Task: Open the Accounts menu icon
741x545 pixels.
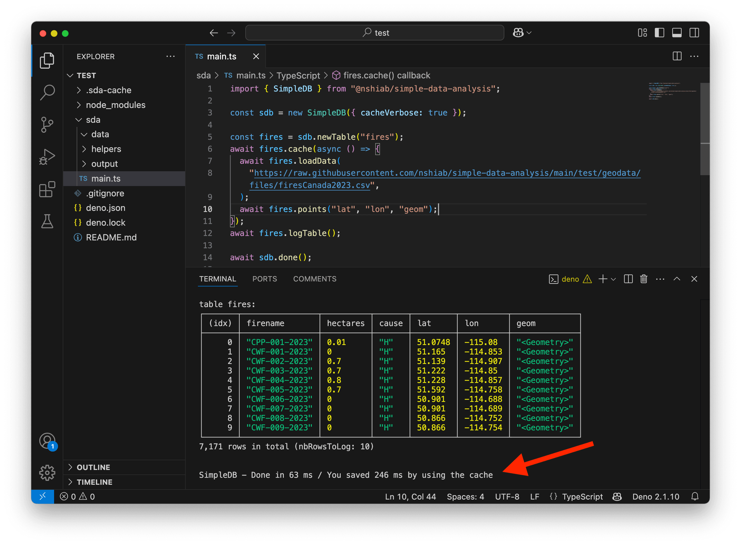Action: click(x=47, y=441)
